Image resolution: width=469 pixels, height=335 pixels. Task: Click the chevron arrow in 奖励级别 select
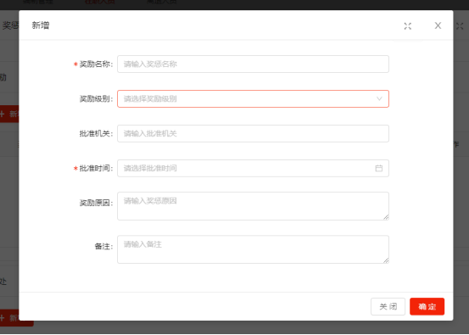click(379, 98)
